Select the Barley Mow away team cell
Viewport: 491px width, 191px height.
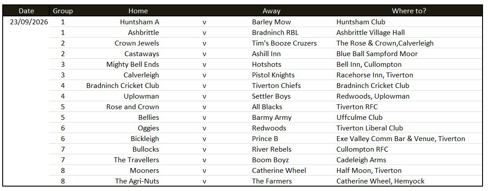[x=271, y=22]
